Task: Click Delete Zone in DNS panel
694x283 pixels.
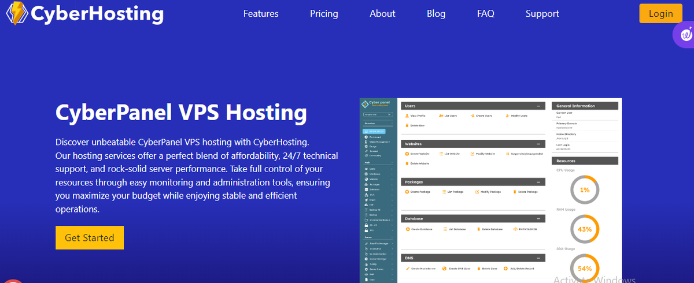Action: coord(488,269)
